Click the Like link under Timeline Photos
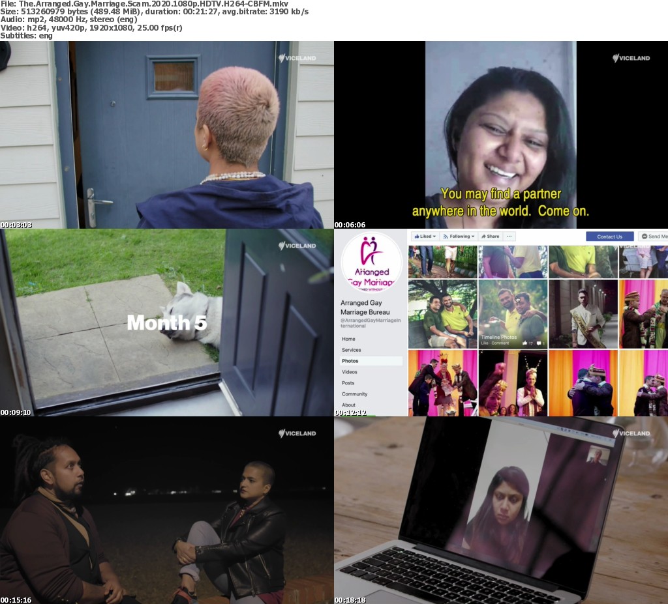Viewport: 668px width, 604px height. (485, 343)
